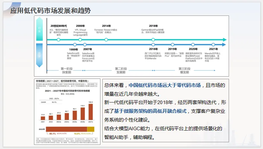Click highlighted phrase 基于微服务架构的高低开融合模式
The height and width of the screenshot is (149, 263).
[x=150, y=111]
